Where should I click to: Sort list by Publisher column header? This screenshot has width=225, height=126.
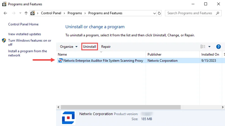click(x=173, y=54)
